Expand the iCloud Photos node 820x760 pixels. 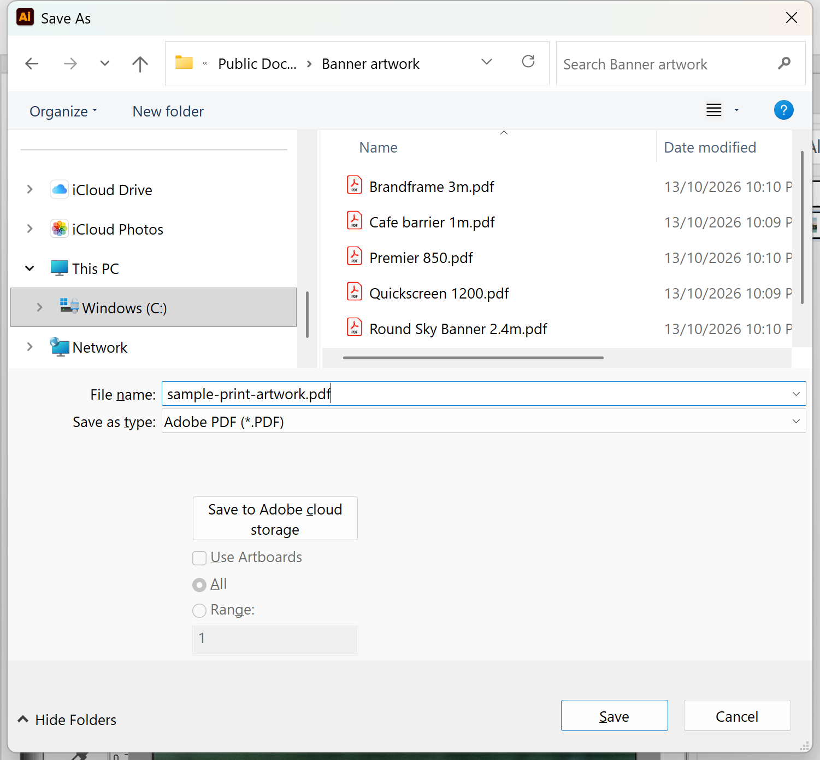[x=30, y=229]
